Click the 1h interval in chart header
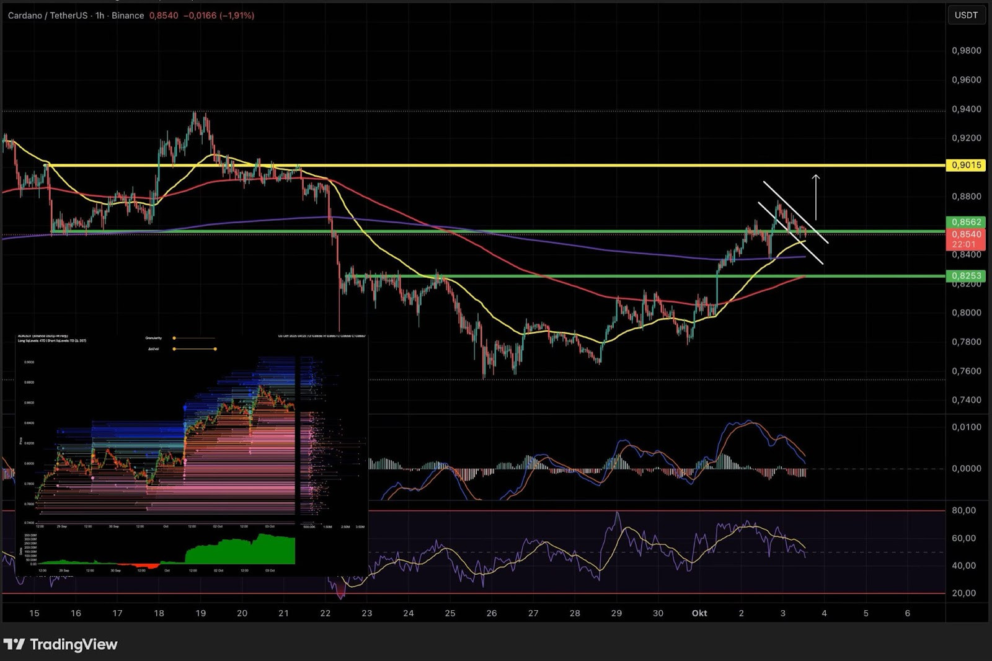Screen dimensions: 992x661 (x=99, y=16)
